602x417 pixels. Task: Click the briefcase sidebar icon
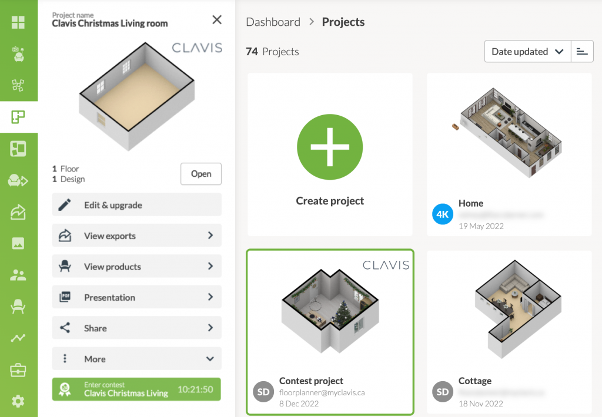coord(18,370)
